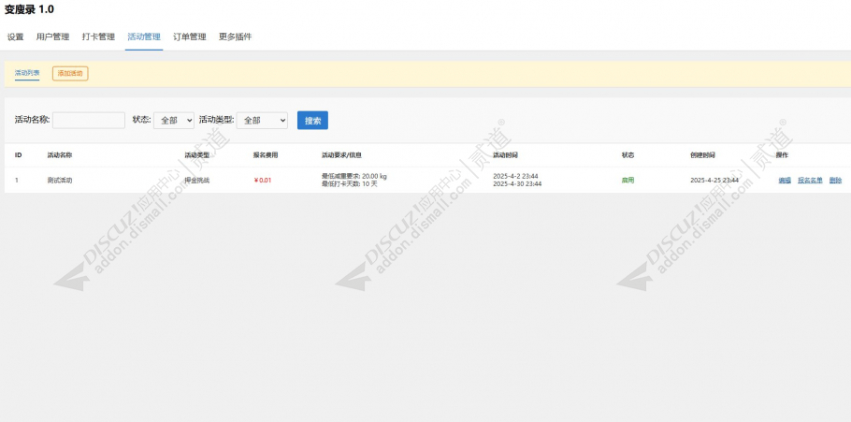The image size is (851, 422).
Task: Click the 创建时间 column header
Action: pyautogui.click(x=703, y=155)
